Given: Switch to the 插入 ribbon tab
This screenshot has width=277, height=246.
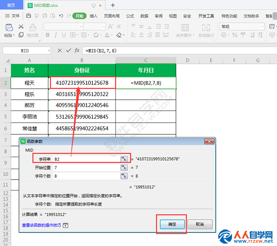Looking at the screenshot, I should (x=94, y=16).
